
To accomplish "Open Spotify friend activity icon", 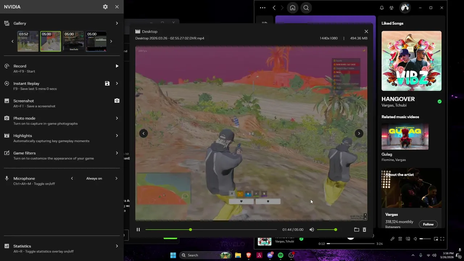I will click(x=391, y=8).
